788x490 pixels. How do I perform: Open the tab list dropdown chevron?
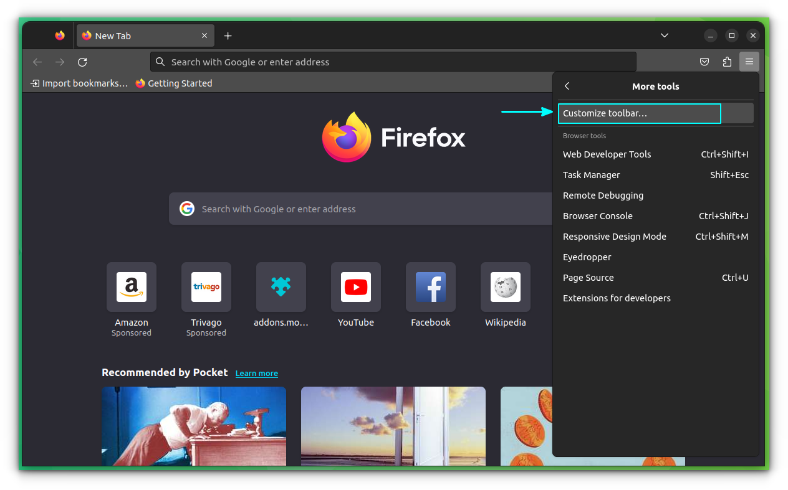point(664,35)
